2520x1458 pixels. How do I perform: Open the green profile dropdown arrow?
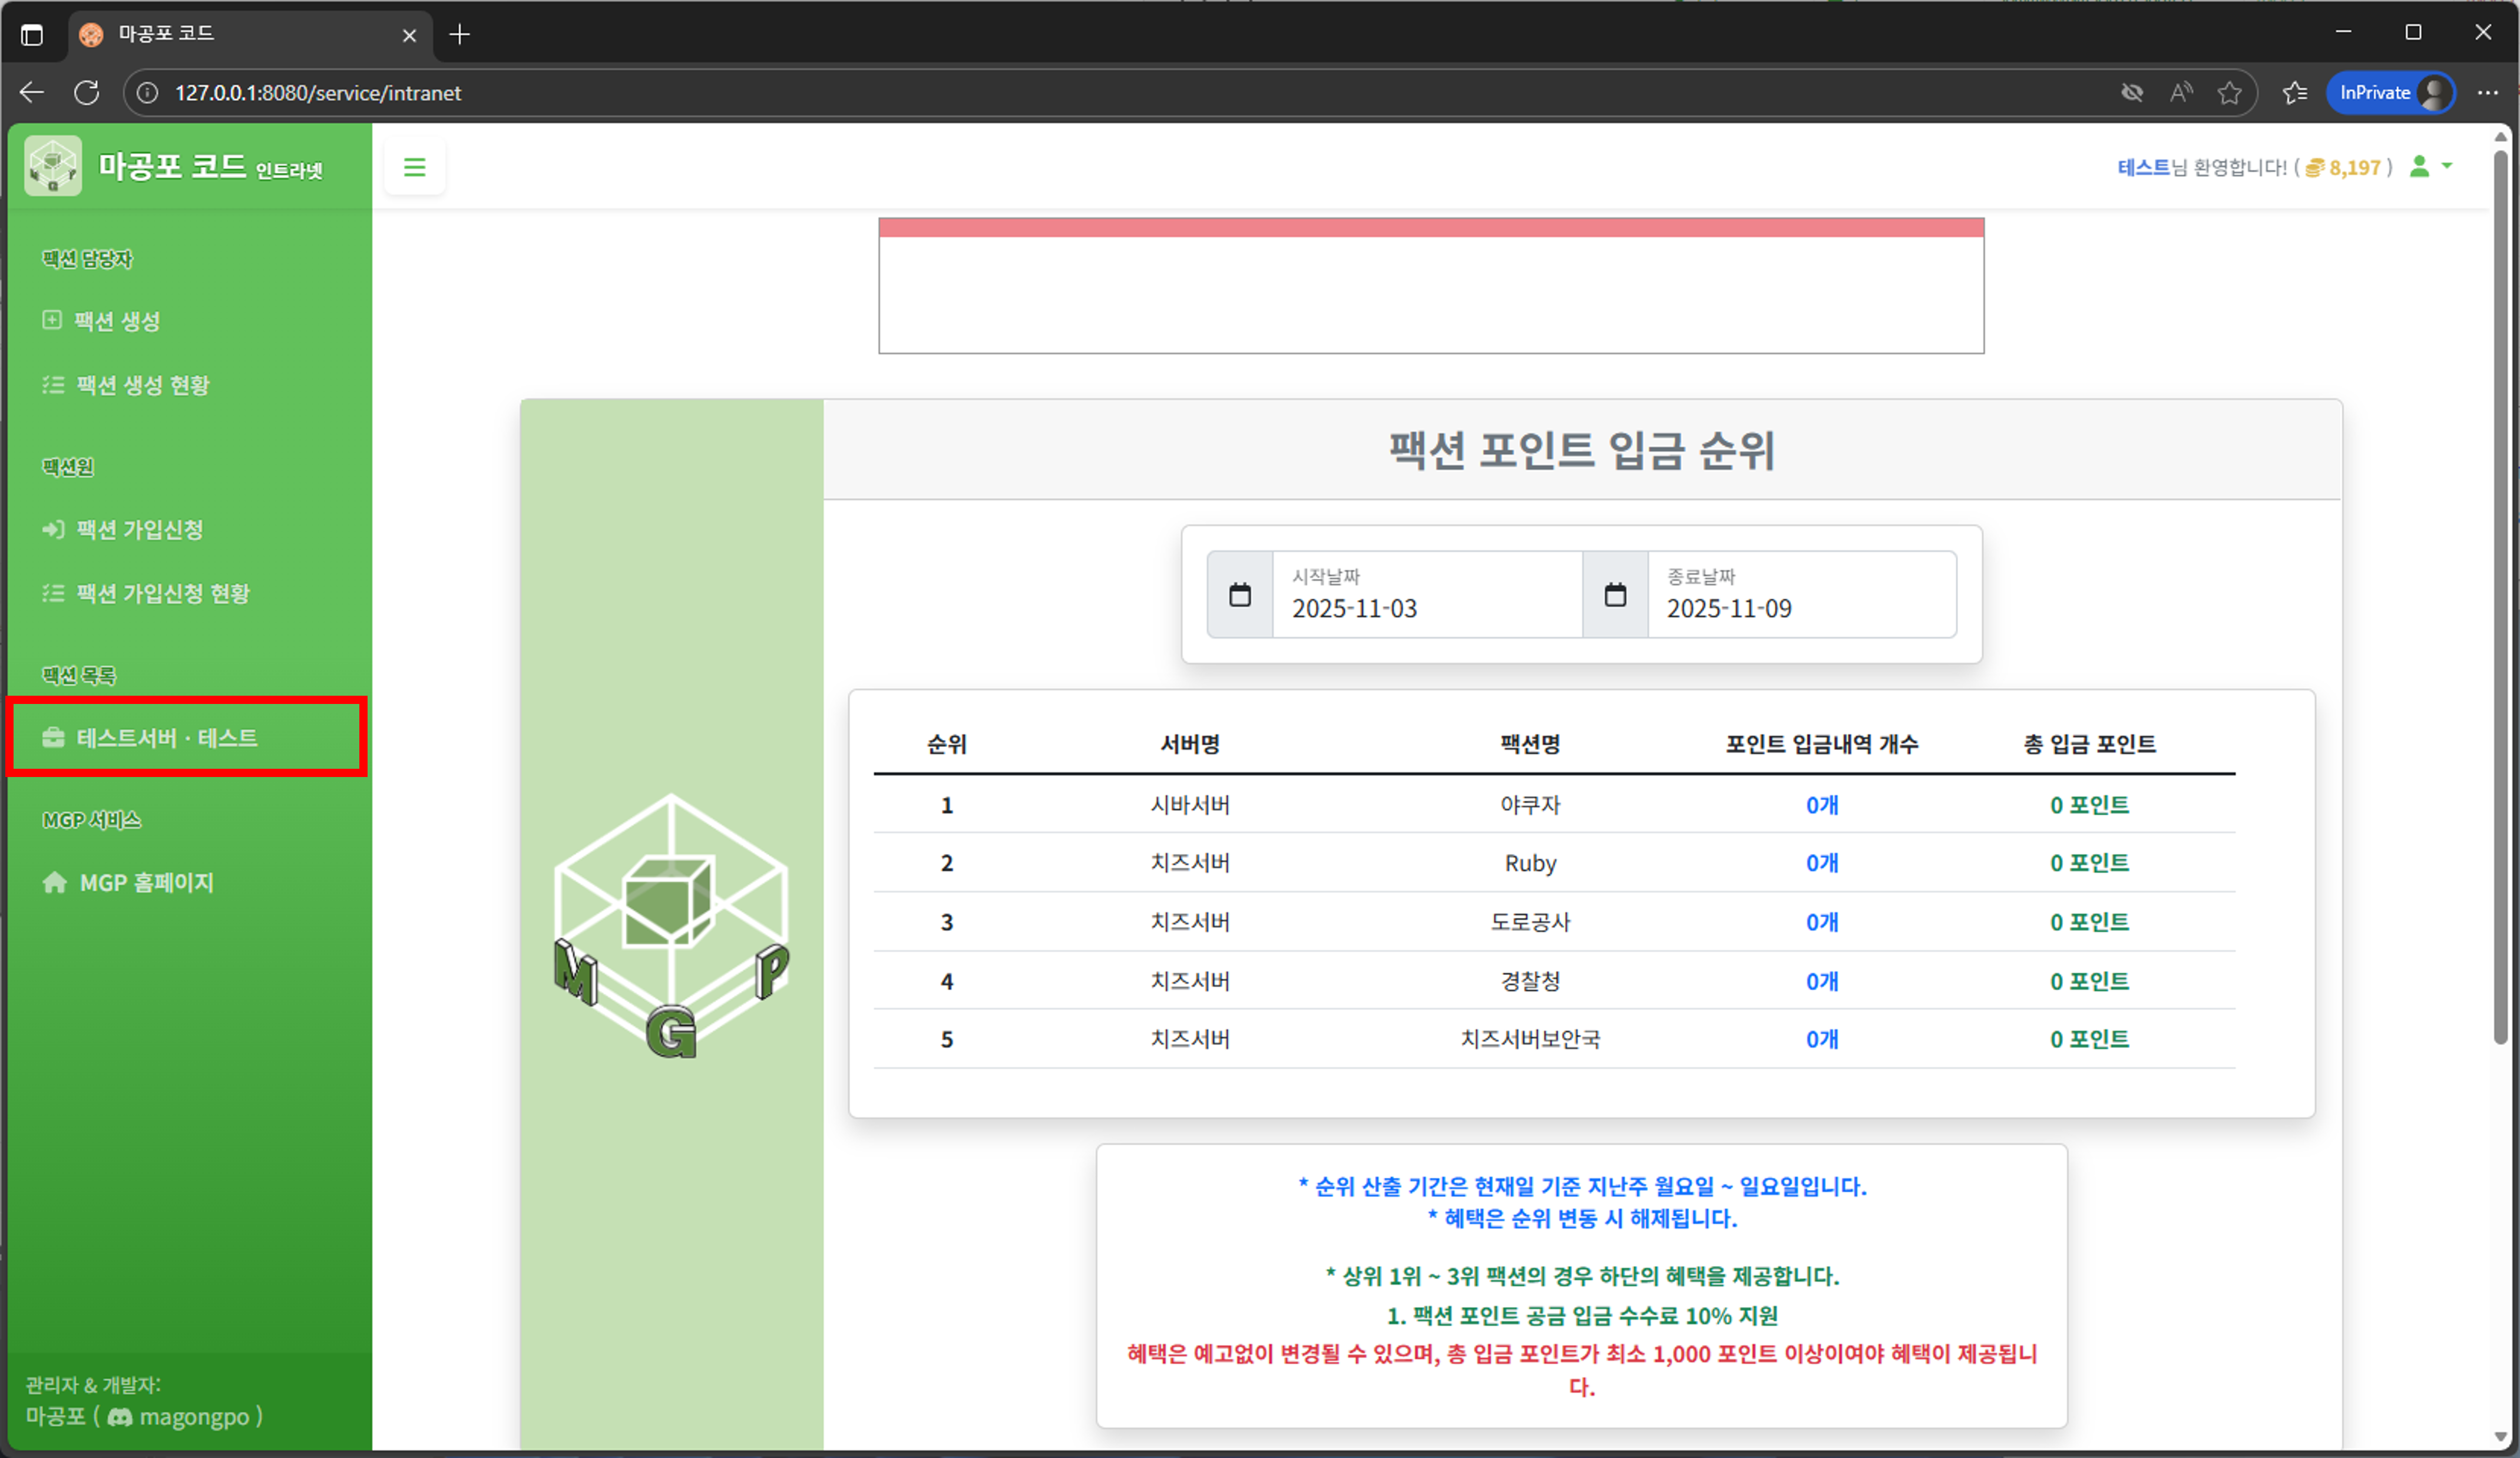[x=2447, y=167]
